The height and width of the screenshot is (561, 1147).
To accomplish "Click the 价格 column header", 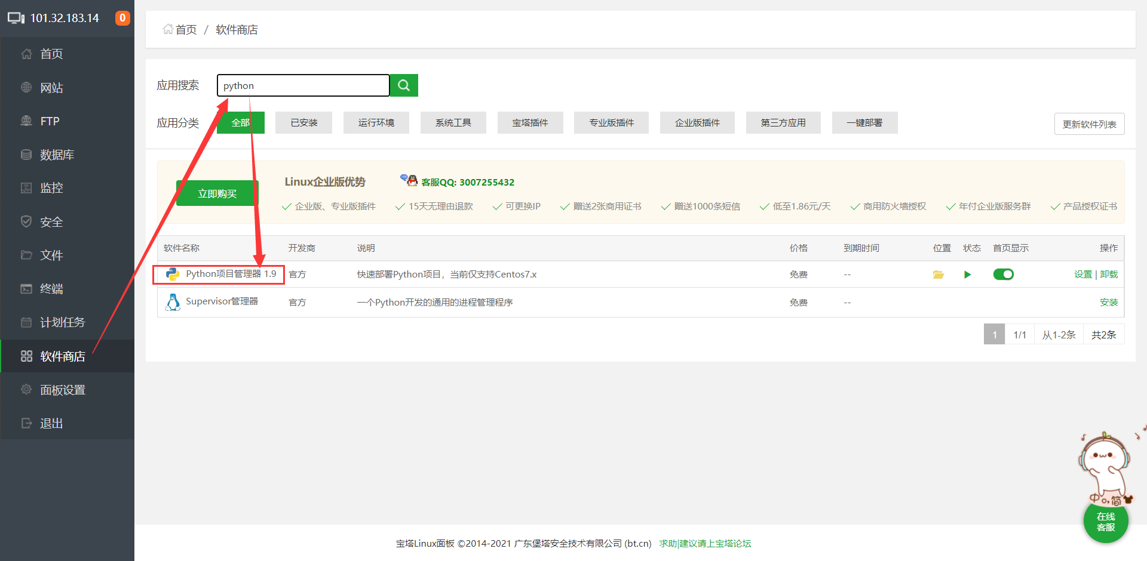I will tap(799, 248).
